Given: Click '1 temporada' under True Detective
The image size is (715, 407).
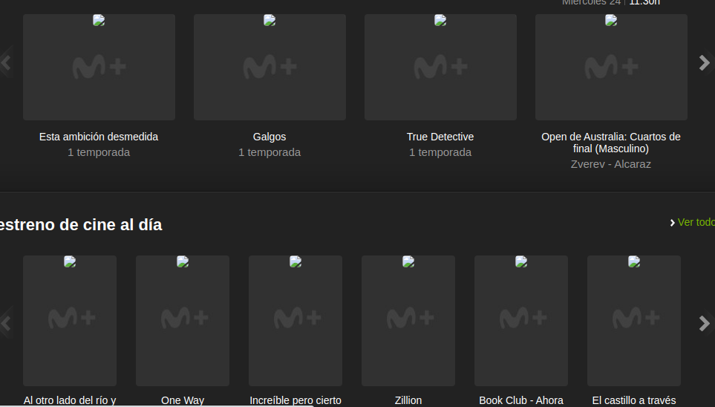Looking at the screenshot, I should (x=440, y=152).
